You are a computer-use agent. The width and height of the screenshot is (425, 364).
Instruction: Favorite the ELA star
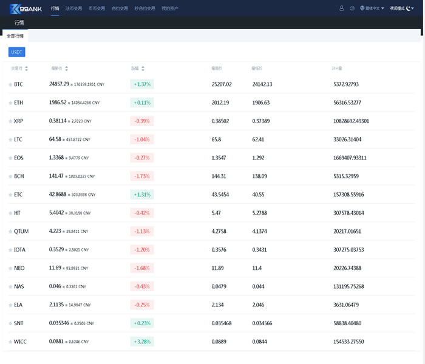click(10, 305)
